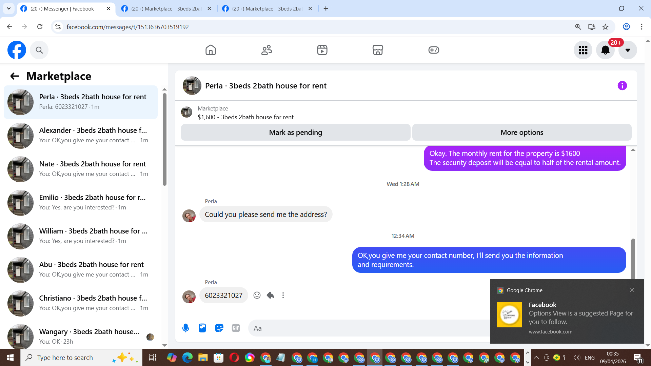Open Facebook Home feed icon
This screenshot has width=651, height=366.
pyautogui.click(x=211, y=50)
